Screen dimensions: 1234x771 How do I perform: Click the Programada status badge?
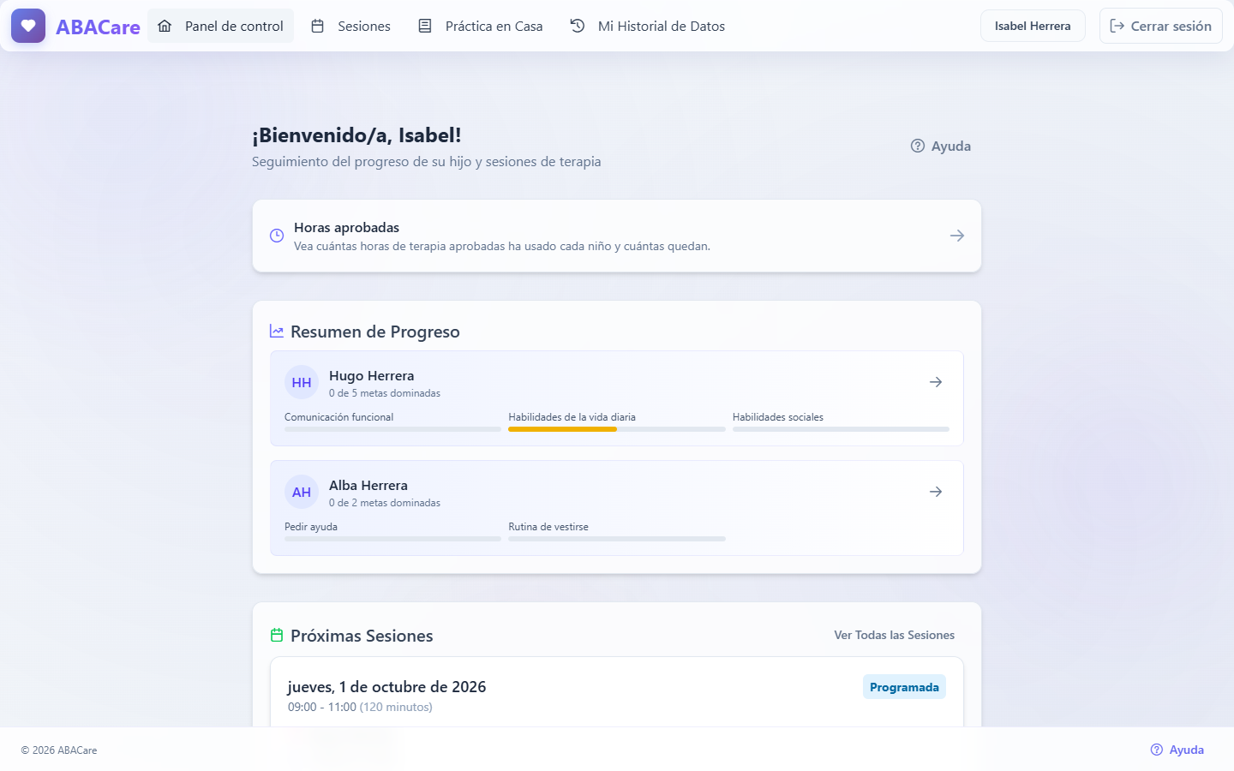pyautogui.click(x=904, y=687)
